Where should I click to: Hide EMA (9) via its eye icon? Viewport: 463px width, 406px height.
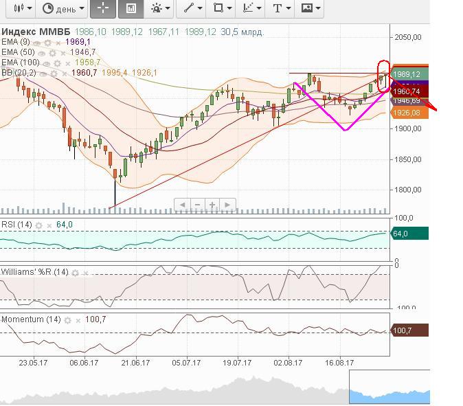[37, 43]
